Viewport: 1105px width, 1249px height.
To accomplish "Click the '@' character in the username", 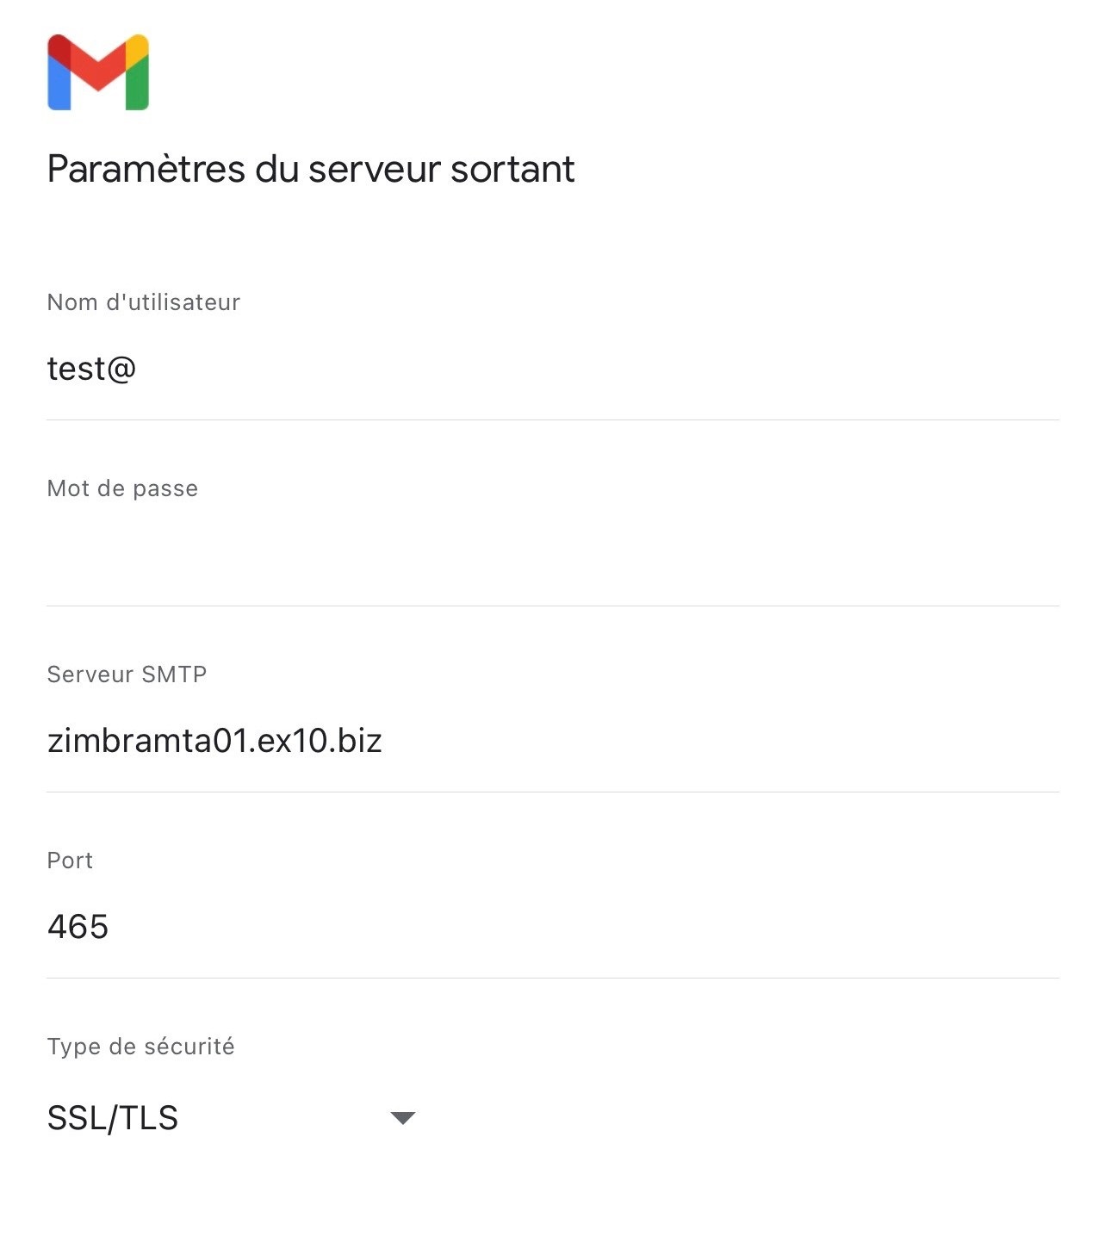I will tap(121, 370).
